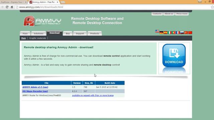214x120 pixels.
Task: Restore the browser window size
Action: click(x=210, y=2)
